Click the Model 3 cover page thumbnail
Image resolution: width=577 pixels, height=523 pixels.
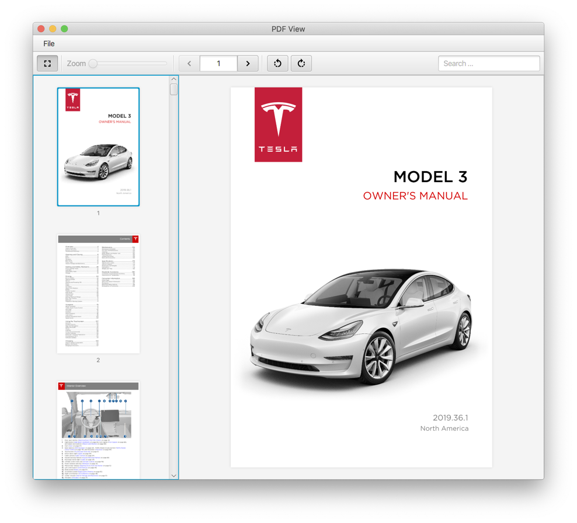coord(98,146)
